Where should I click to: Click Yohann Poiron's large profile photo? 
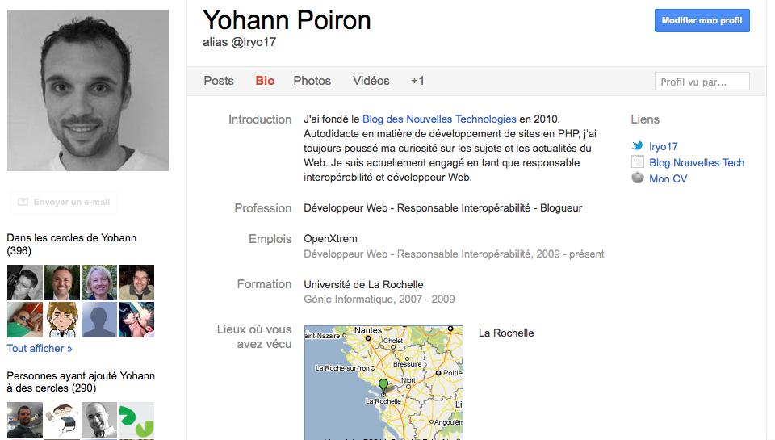coord(88,90)
